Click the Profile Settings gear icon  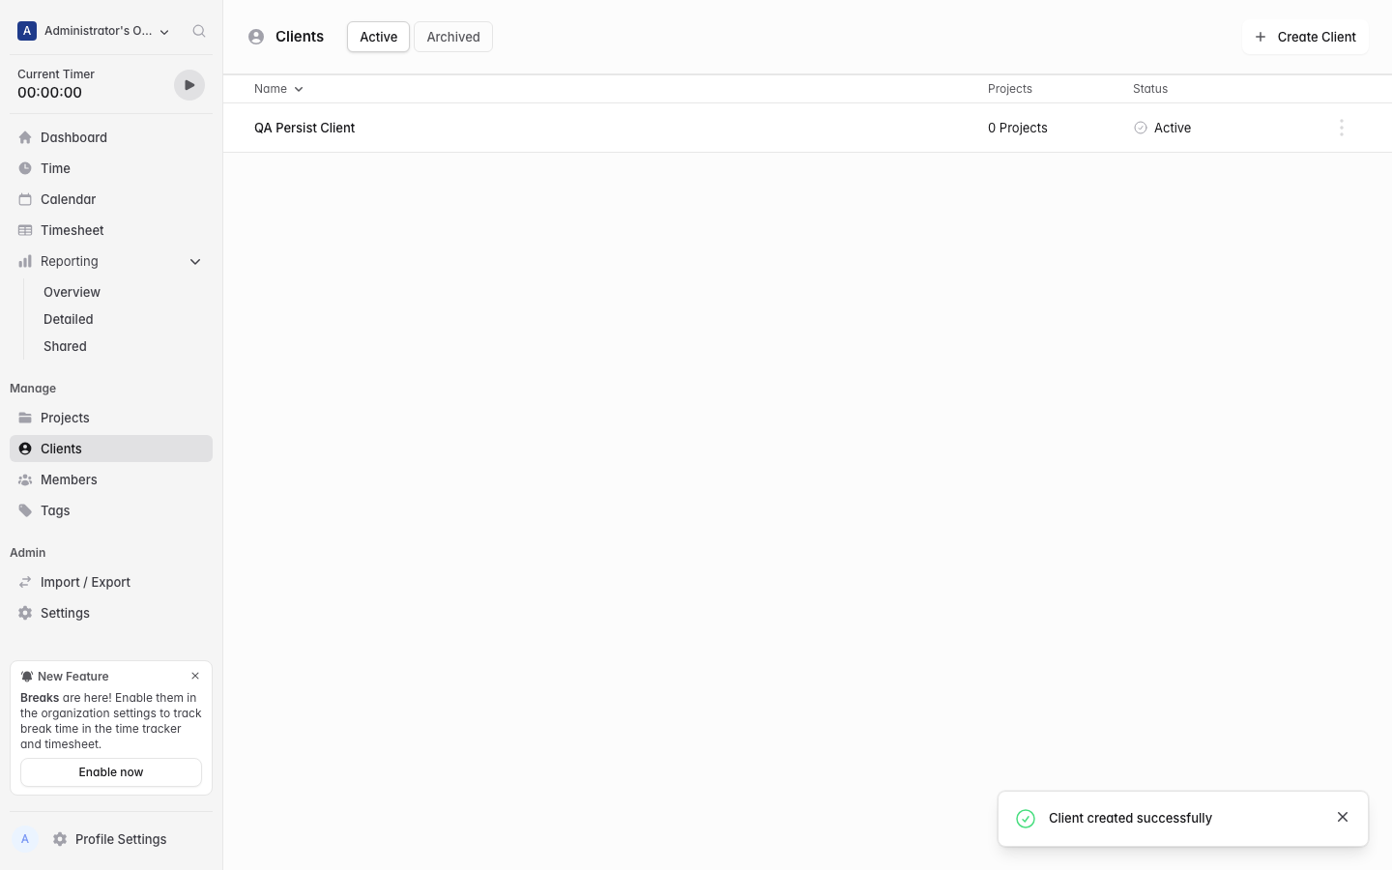60,839
